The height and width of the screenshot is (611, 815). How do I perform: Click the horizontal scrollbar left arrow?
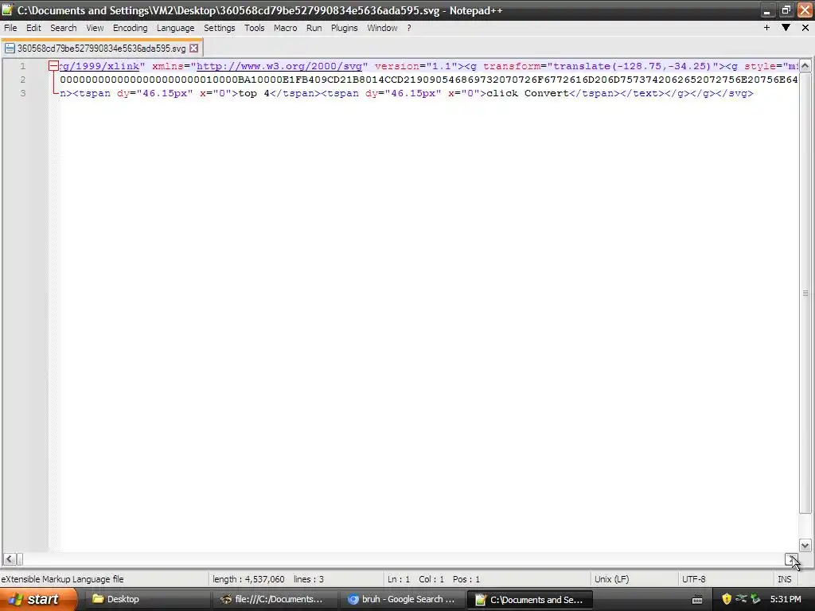(10, 559)
